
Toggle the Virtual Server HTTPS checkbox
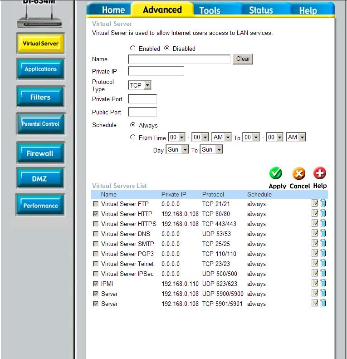96,224
